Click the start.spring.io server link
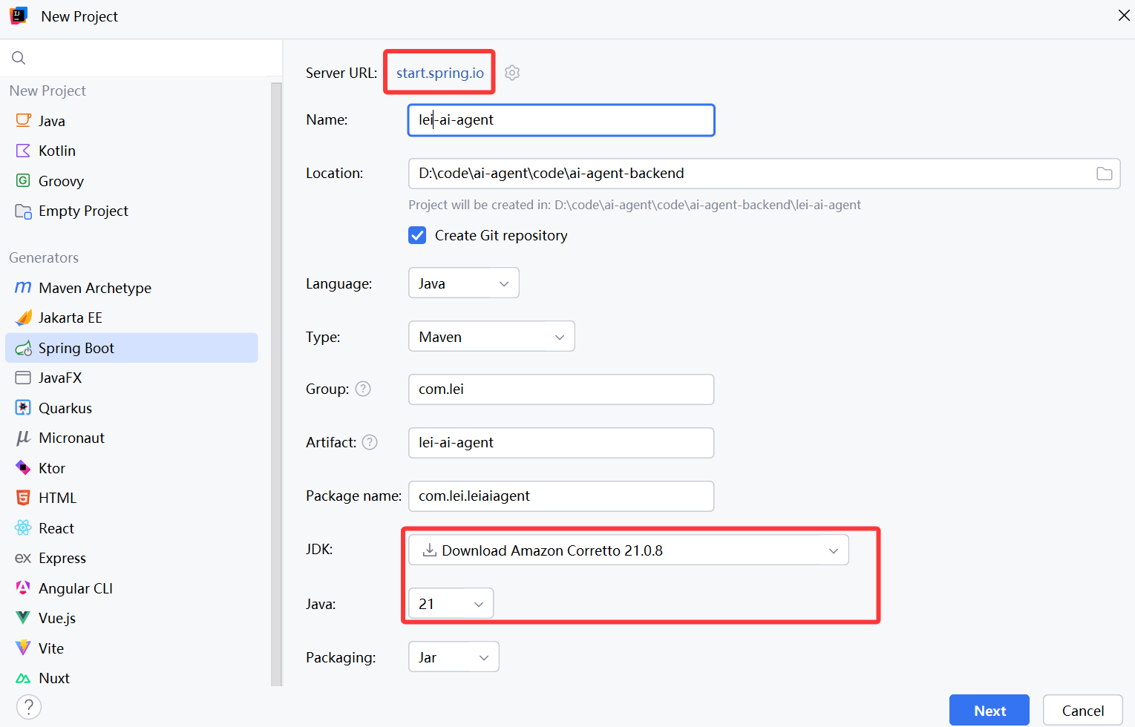Screen dimensions: 1135x727 tap(440, 73)
